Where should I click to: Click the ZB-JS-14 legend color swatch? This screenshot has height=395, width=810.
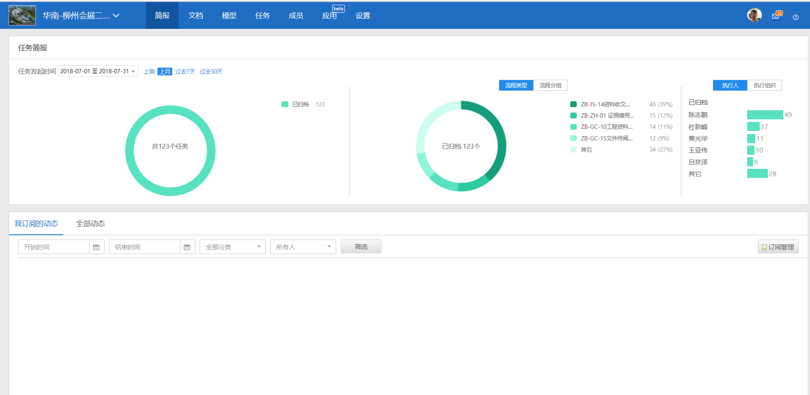coord(573,104)
